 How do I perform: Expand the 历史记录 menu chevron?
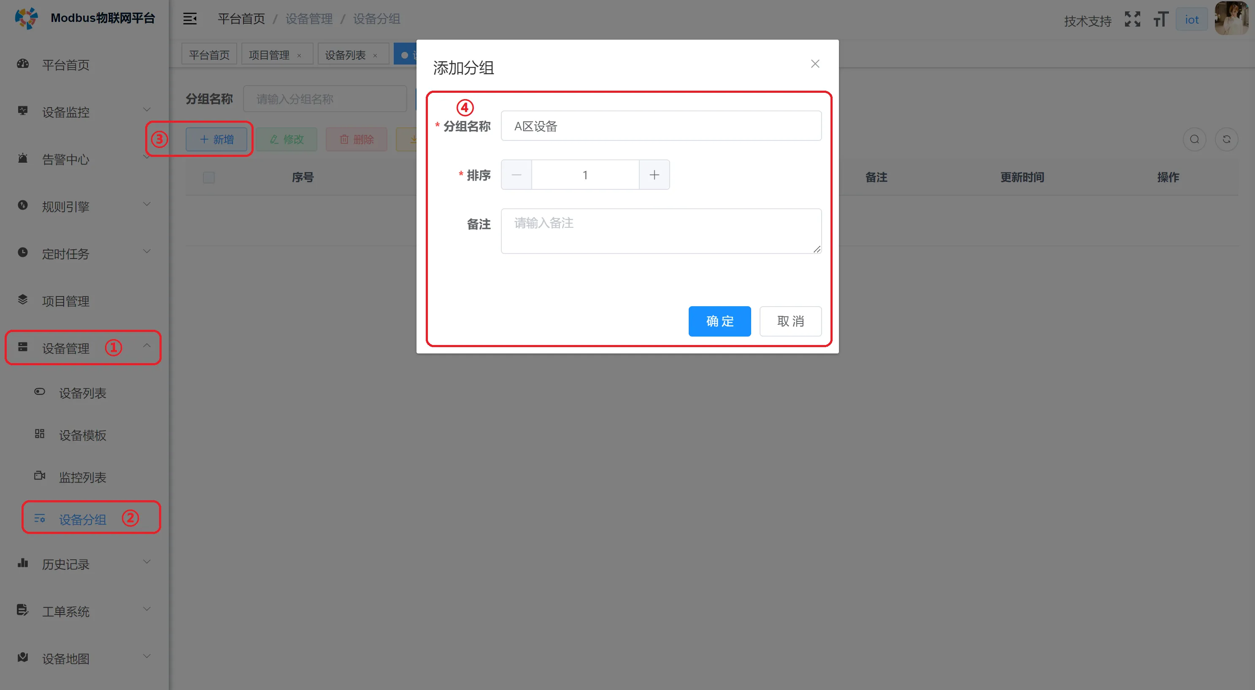(147, 562)
